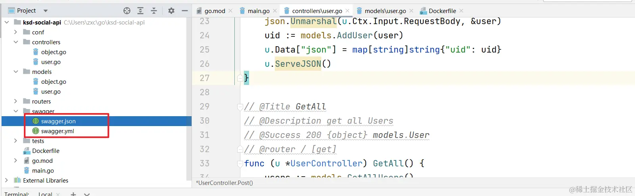Close the models\user.go tab
The width and height of the screenshot is (635, 196).
tap(411, 11)
